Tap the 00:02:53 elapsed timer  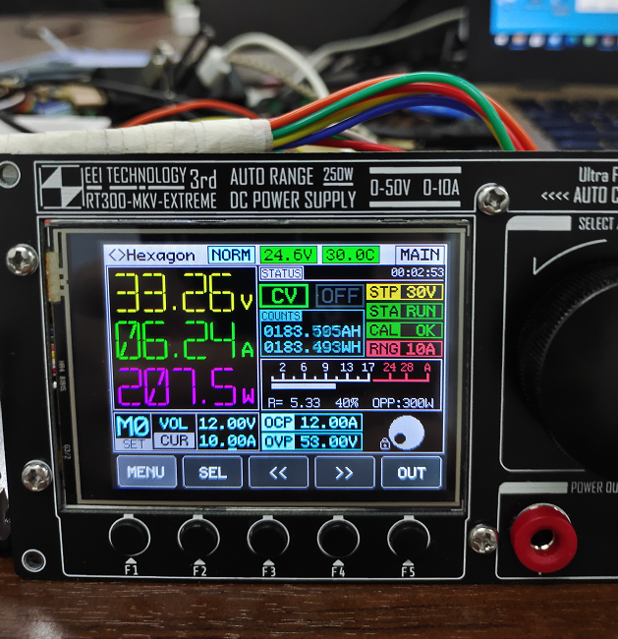[418, 272]
